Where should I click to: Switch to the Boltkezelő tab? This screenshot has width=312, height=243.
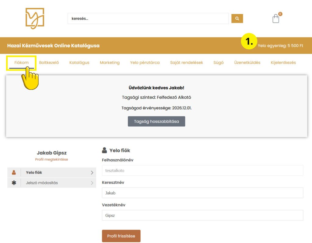click(49, 63)
